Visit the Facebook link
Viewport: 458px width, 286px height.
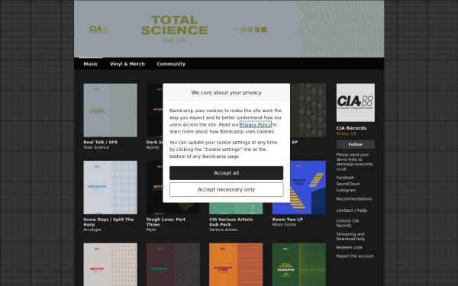click(345, 178)
